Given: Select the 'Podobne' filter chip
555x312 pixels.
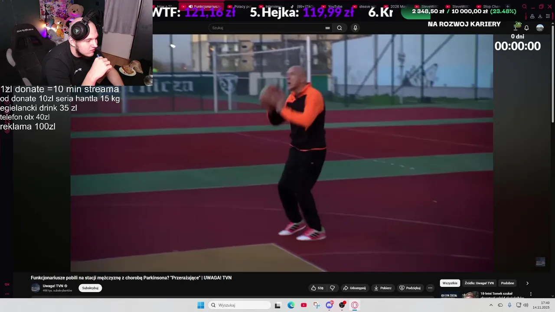Looking at the screenshot, I should tap(508, 283).
